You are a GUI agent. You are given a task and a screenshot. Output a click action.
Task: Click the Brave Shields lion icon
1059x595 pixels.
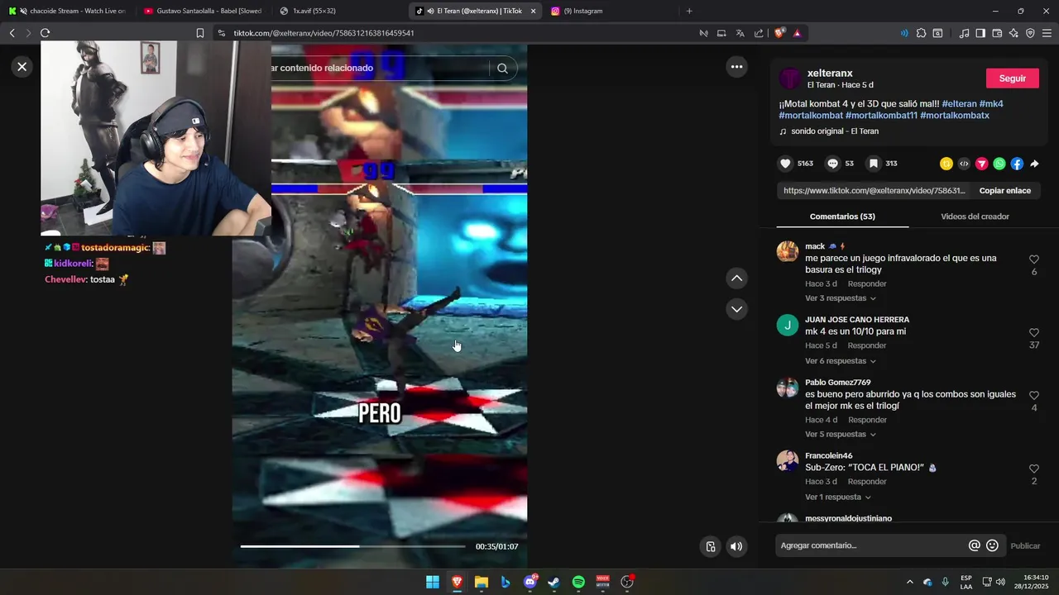pos(779,33)
